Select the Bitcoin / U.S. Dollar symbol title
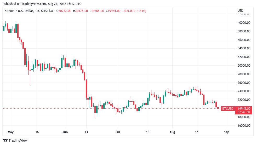This screenshot has height=145, width=256. coord(19,11)
